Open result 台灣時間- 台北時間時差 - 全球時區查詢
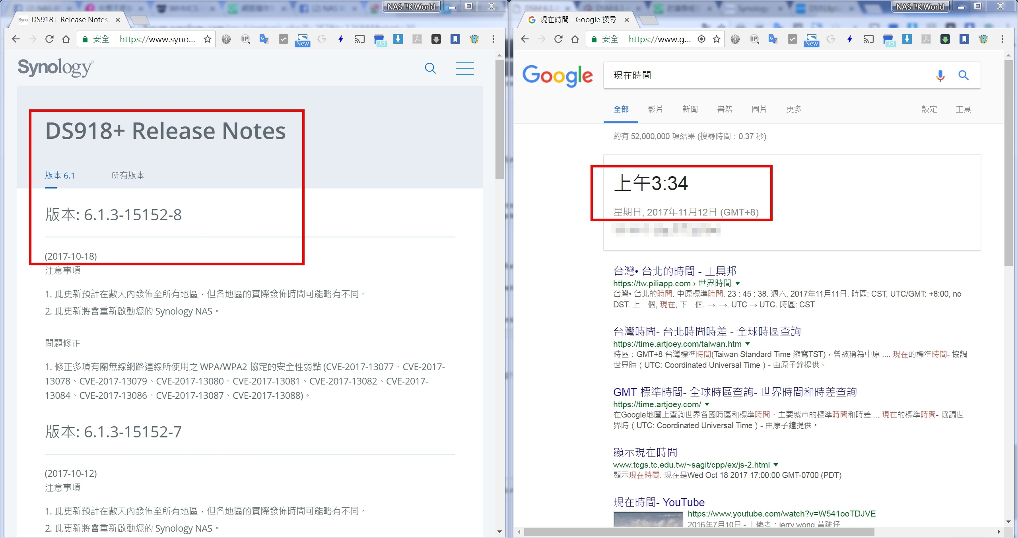 pos(707,332)
